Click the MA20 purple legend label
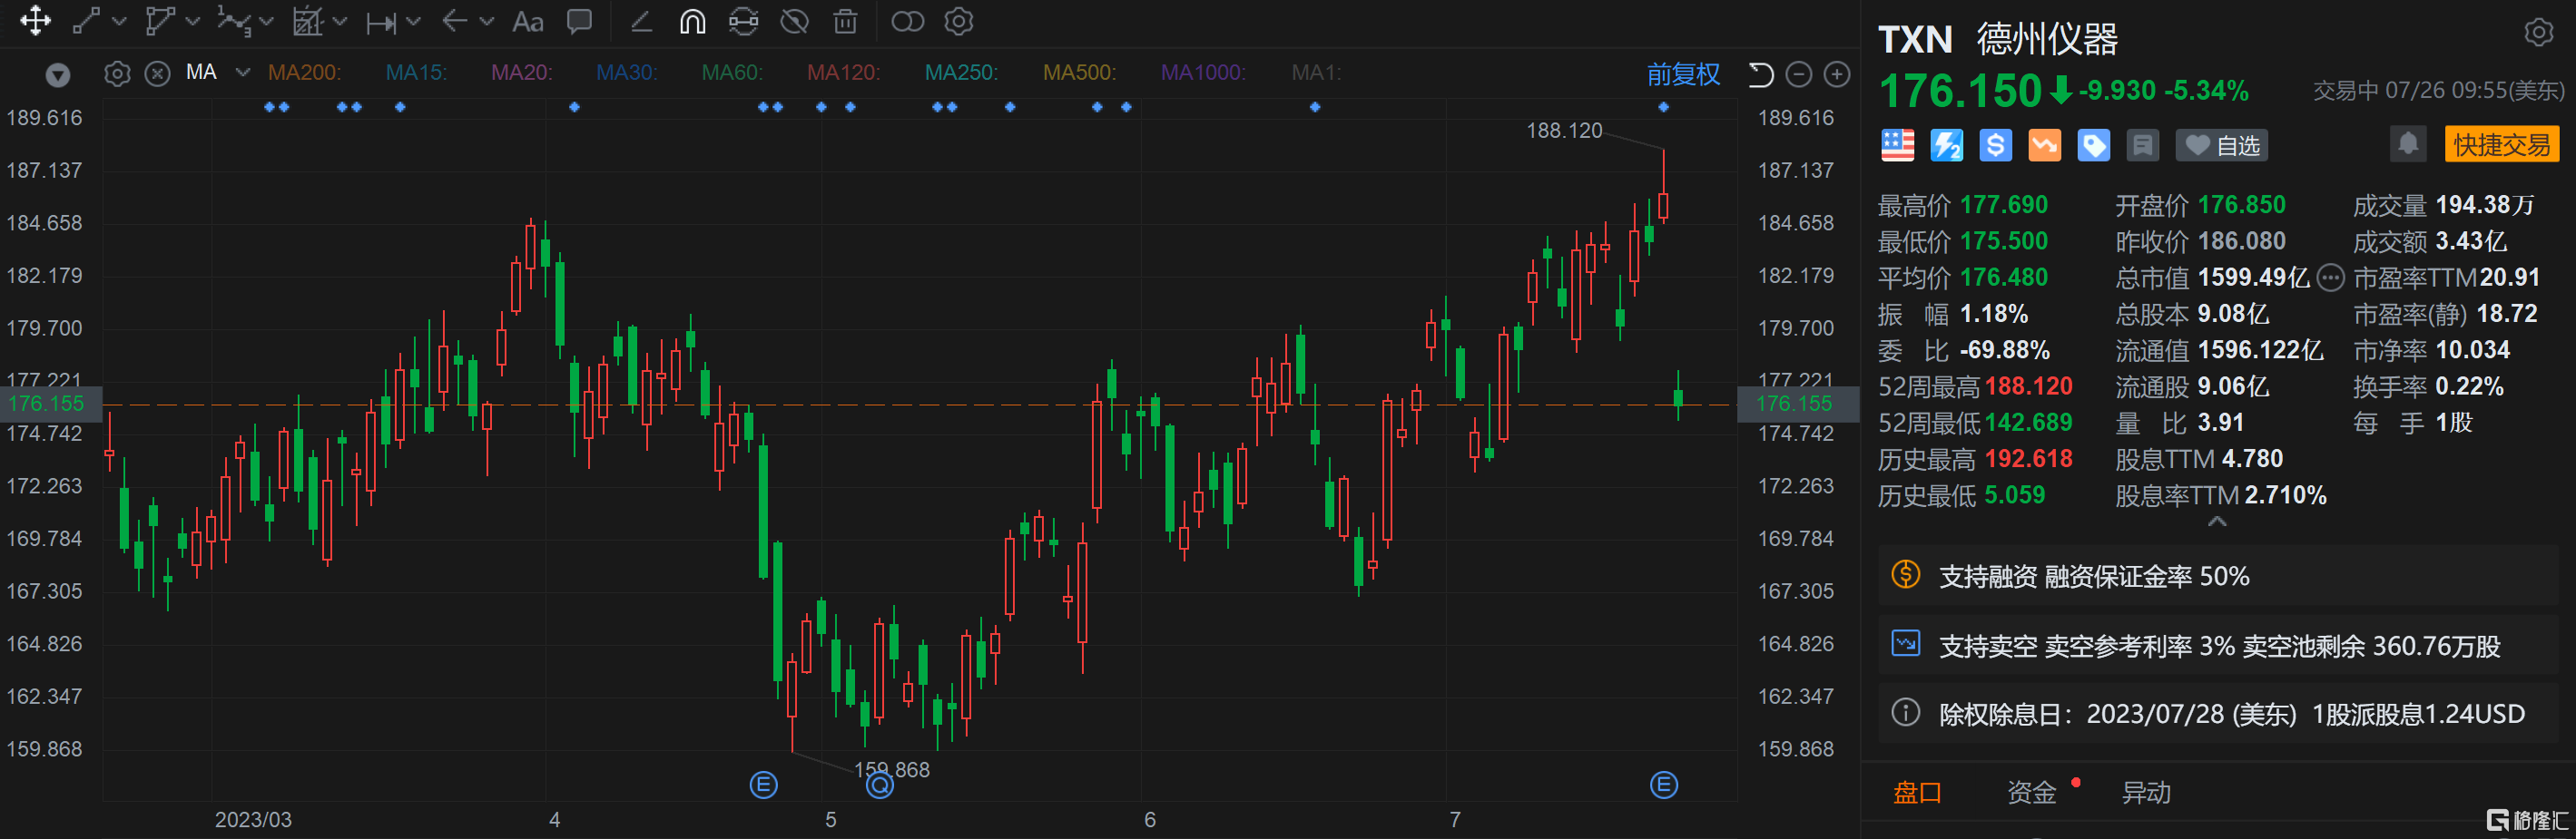 [x=521, y=73]
